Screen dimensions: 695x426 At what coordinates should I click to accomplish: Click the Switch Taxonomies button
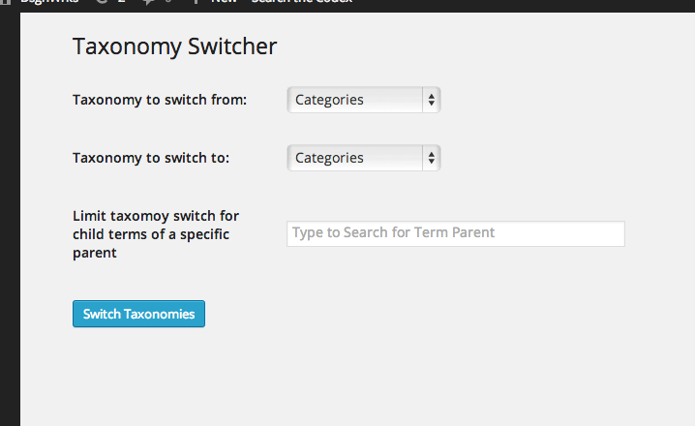click(138, 314)
